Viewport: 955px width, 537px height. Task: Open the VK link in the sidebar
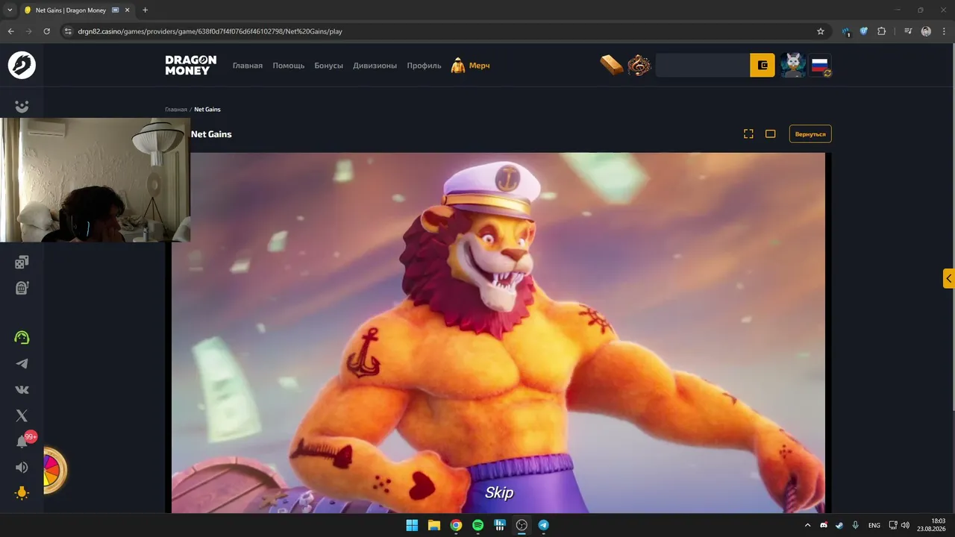(x=22, y=389)
